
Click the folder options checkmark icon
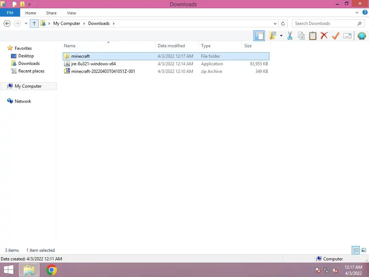(x=272, y=36)
